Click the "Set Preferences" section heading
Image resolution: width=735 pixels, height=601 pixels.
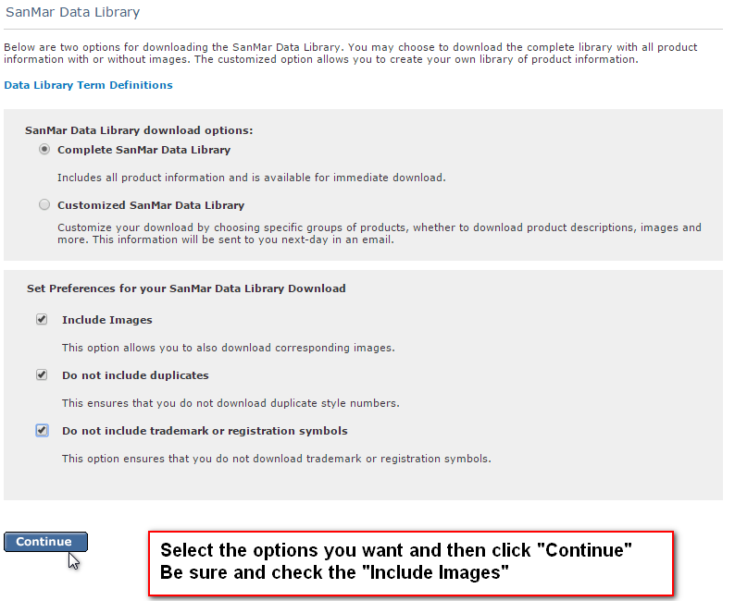186,288
